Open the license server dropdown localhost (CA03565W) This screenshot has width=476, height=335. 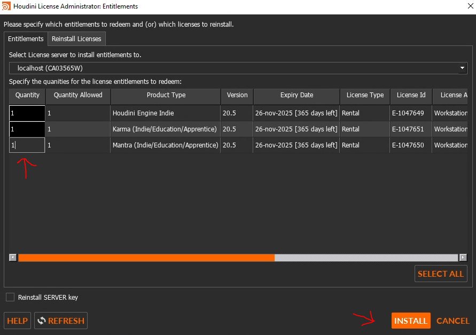[238, 68]
